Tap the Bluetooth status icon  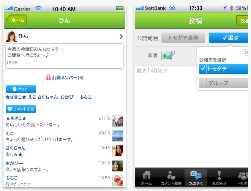click(231, 8)
